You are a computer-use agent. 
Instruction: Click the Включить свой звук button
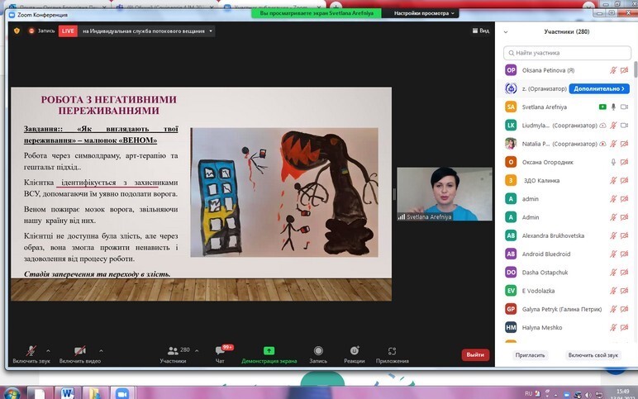pyautogui.click(x=593, y=355)
